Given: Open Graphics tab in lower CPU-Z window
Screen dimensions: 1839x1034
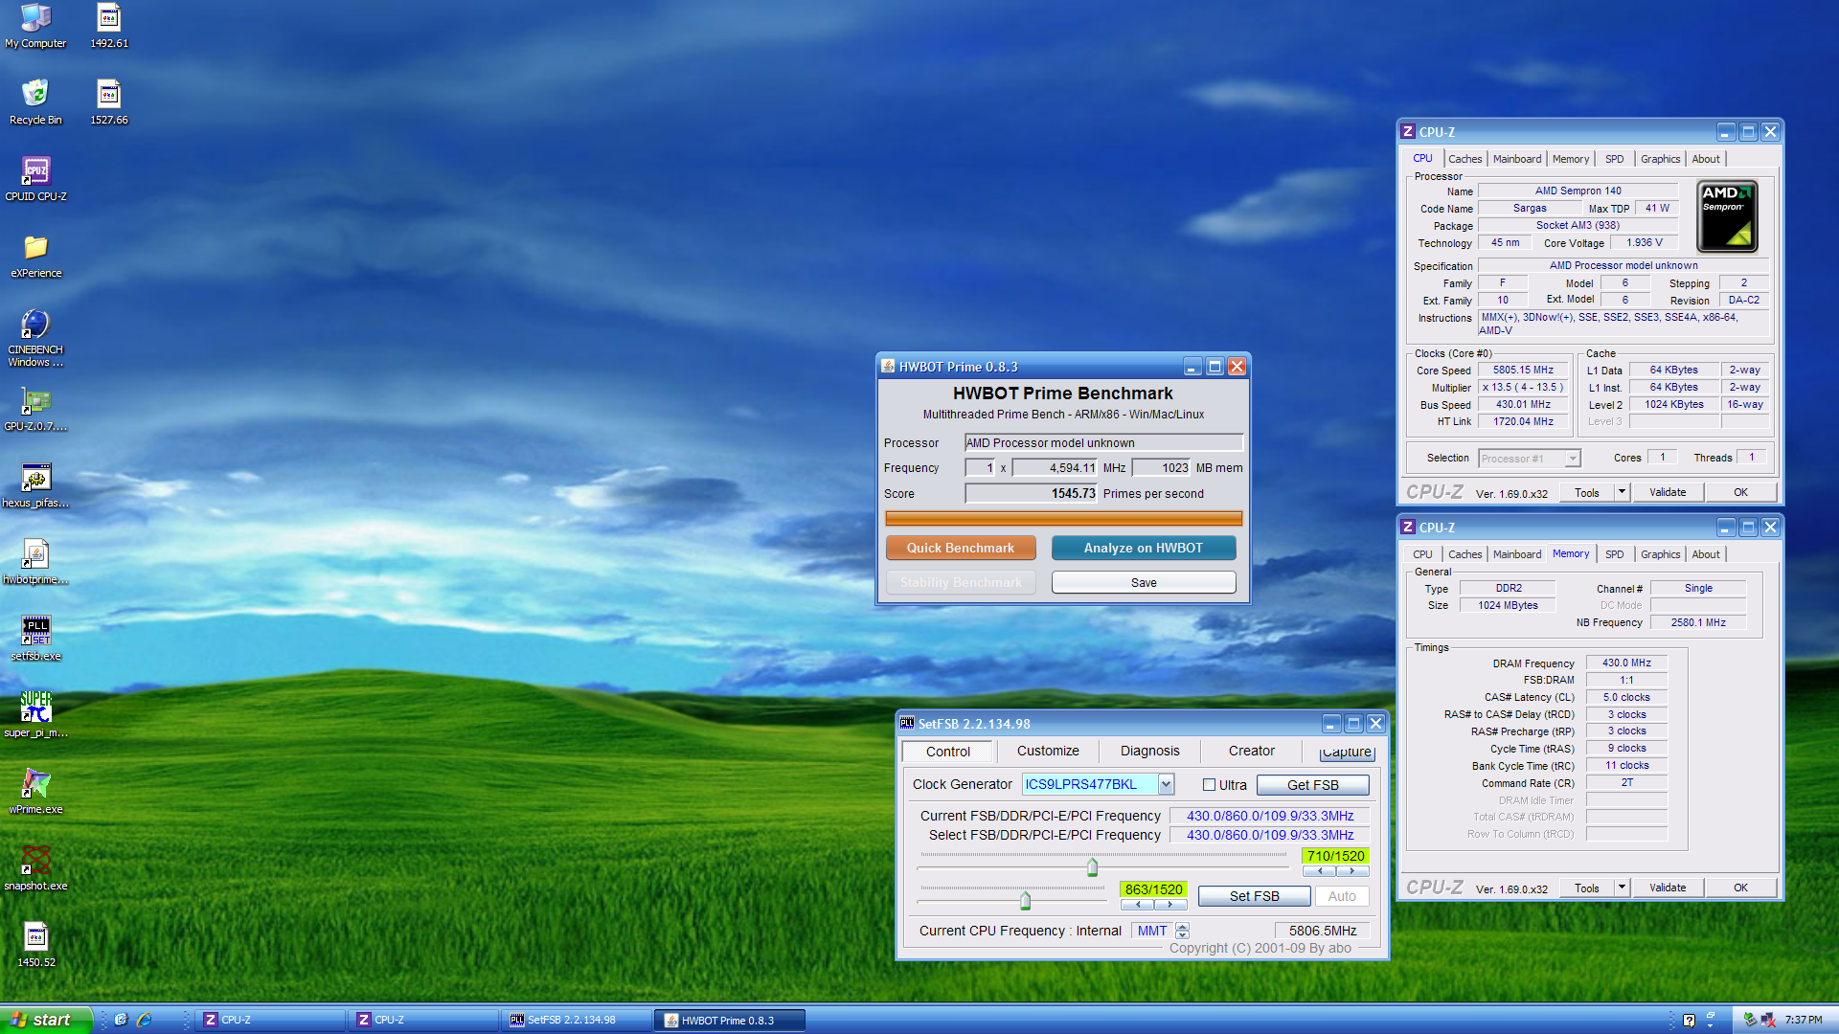Looking at the screenshot, I should [x=1660, y=554].
